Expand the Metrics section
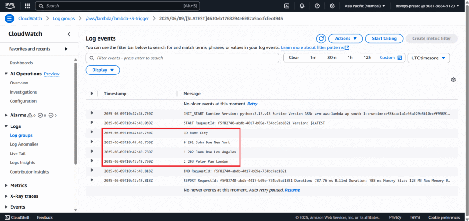This screenshot has width=469, height=221. click(6, 185)
